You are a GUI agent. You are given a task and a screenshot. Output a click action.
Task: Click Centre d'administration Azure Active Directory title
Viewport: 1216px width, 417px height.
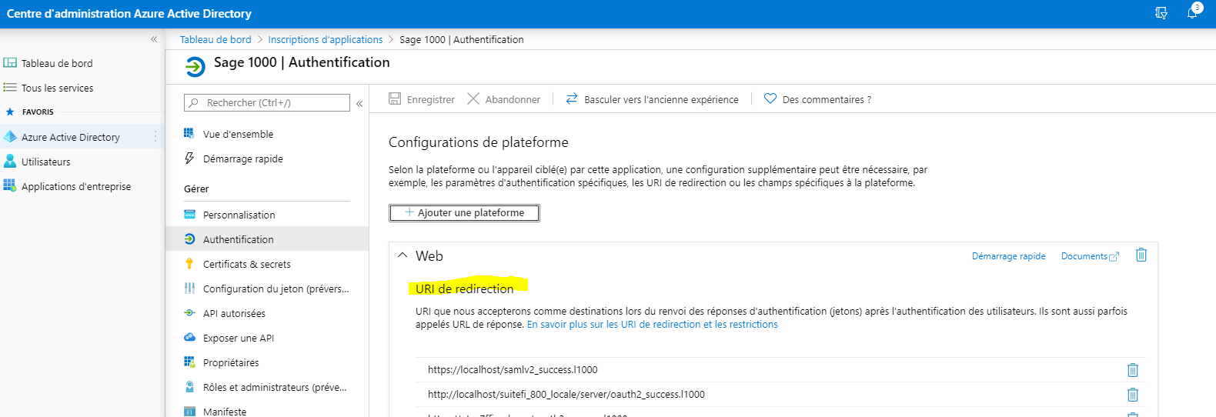129,14
